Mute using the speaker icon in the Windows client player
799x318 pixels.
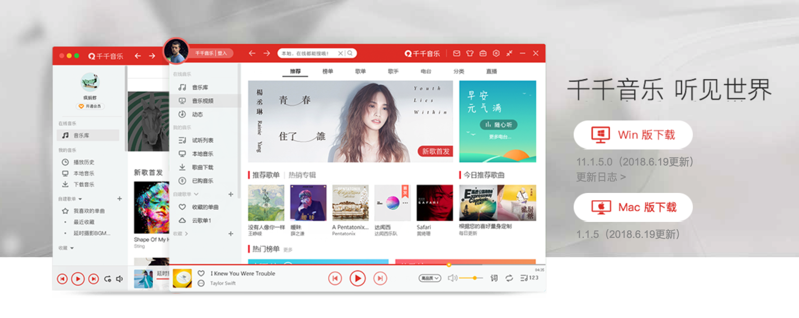(452, 278)
